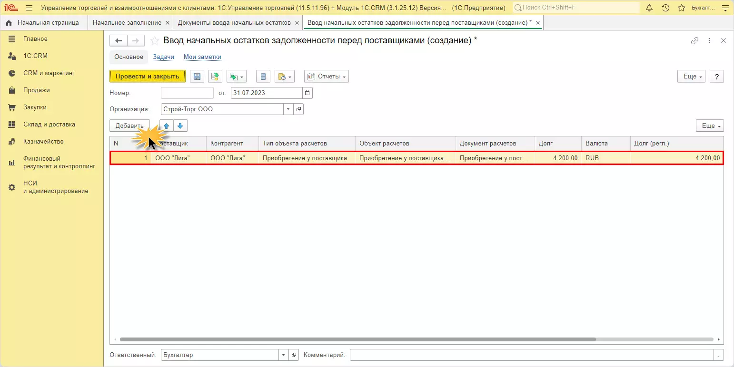Open the Мои заметки link
This screenshot has height=367, width=734.
[x=202, y=57]
